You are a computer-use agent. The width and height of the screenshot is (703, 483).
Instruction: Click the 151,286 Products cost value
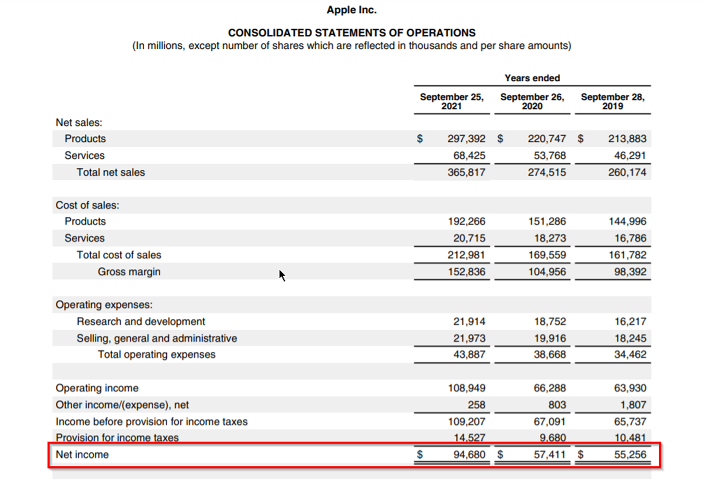tap(547, 221)
